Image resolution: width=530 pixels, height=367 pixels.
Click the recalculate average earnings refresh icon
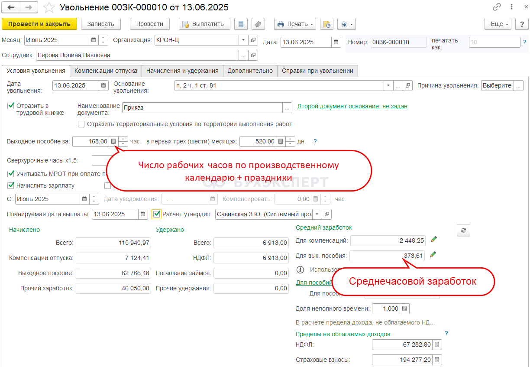coord(463,231)
